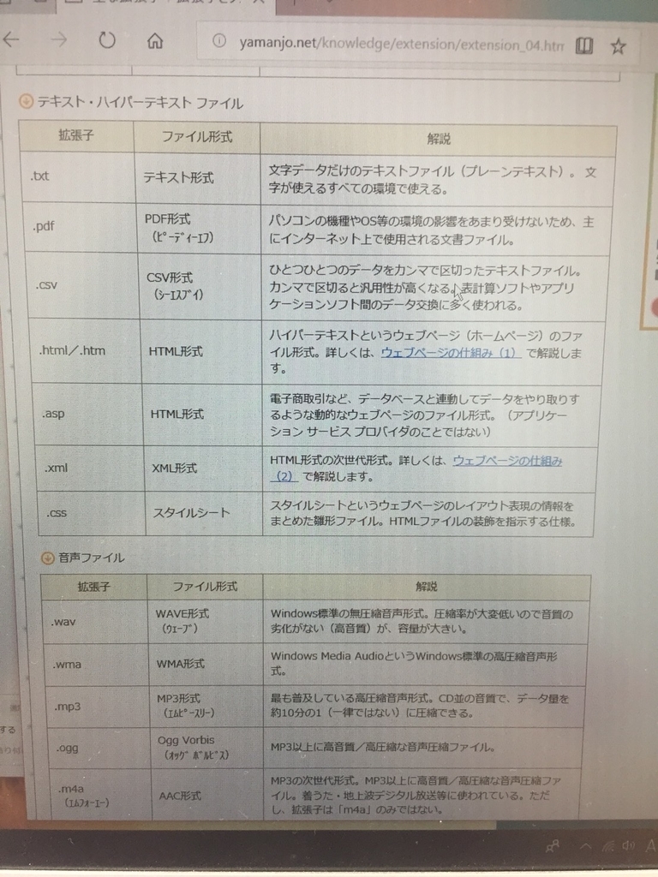Click the 音声ファイル section heading text
The image size is (658, 877).
pos(91,558)
